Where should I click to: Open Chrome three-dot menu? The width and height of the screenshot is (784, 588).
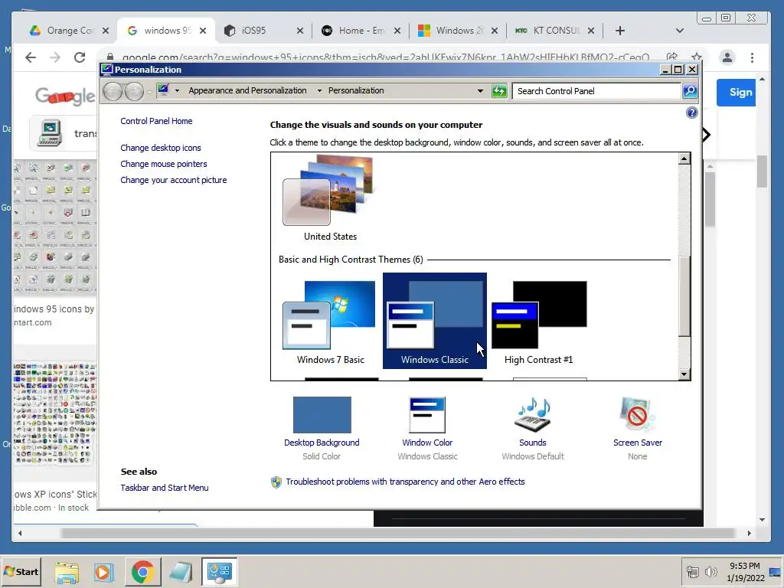(752, 57)
